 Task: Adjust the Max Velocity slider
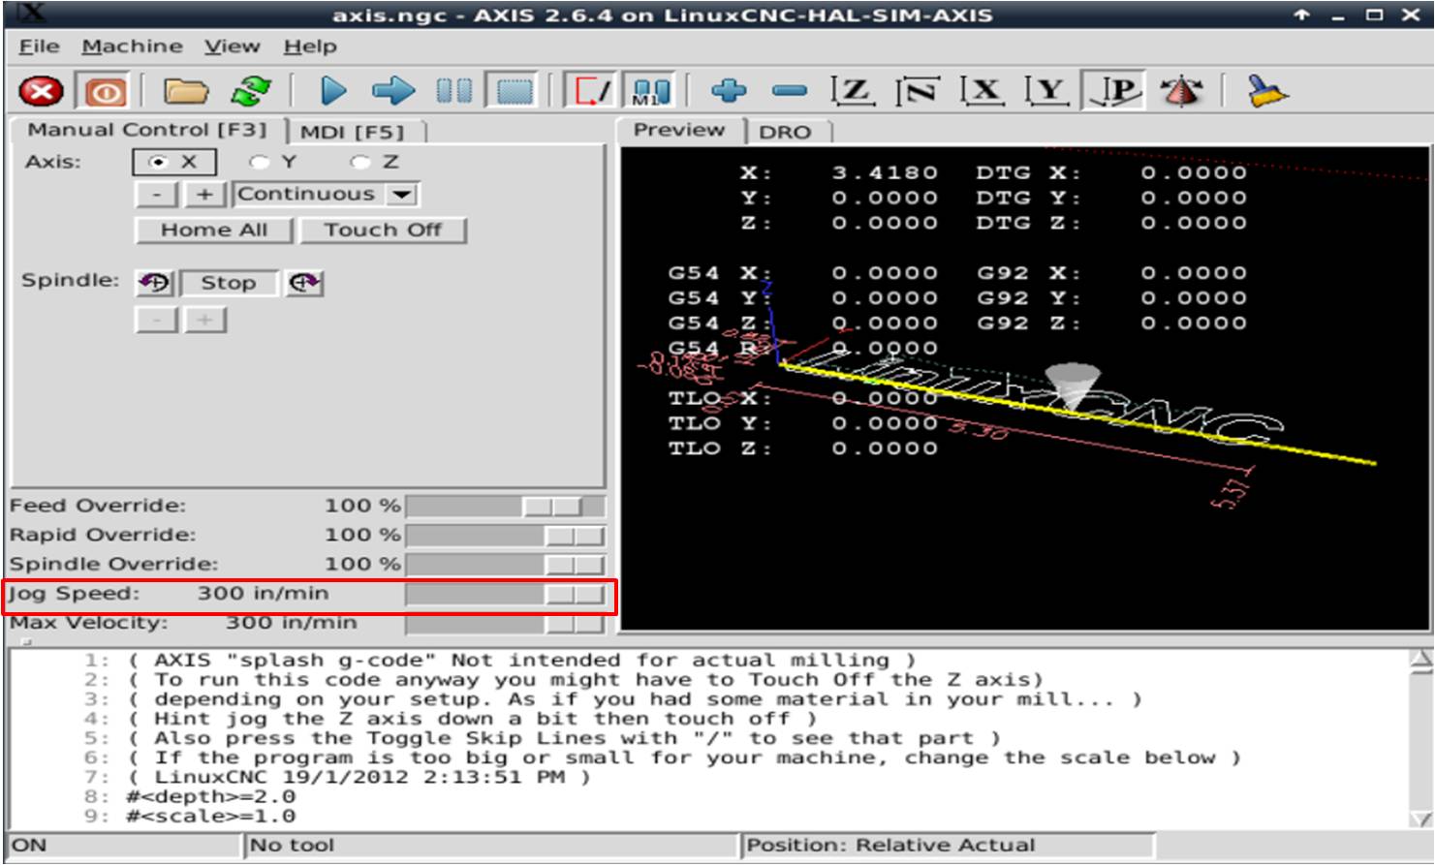pyautogui.click(x=506, y=623)
